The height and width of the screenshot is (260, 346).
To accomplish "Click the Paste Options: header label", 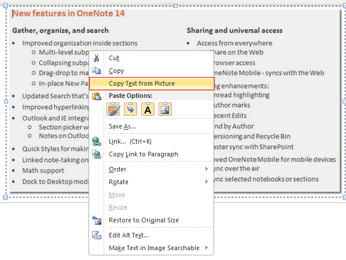I will pos(131,96).
